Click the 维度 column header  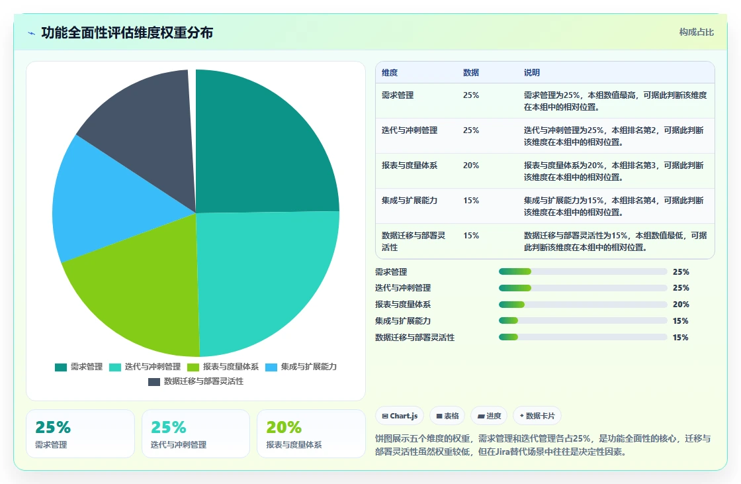pyautogui.click(x=390, y=73)
